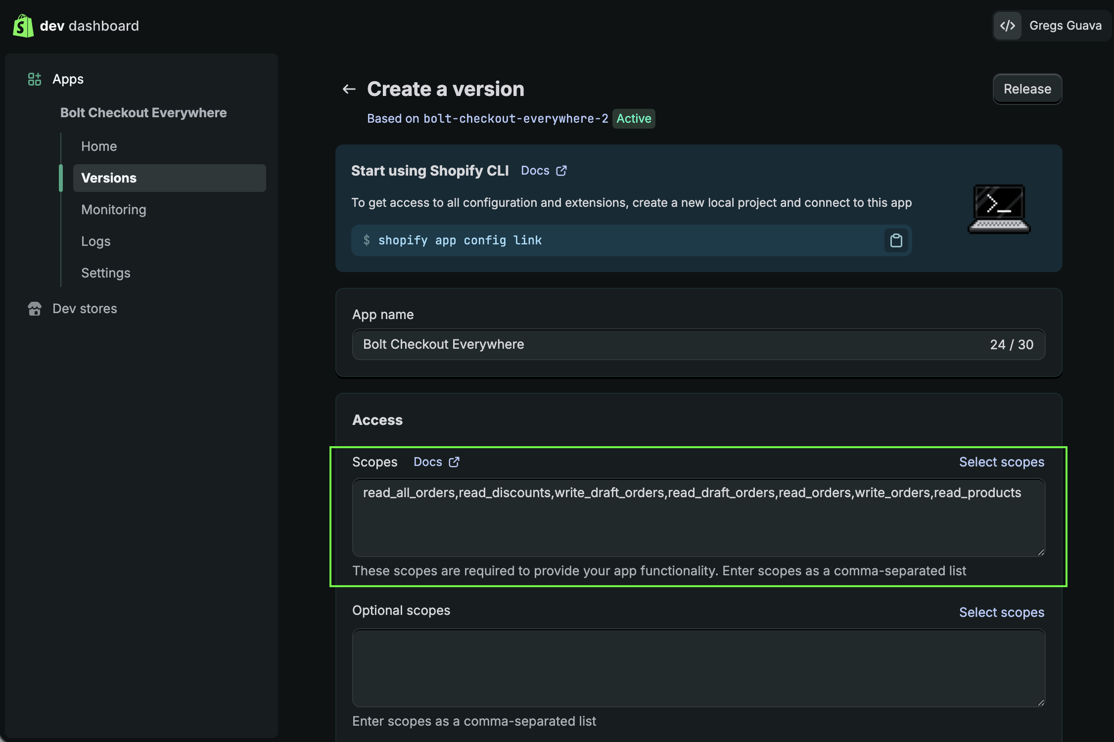The width and height of the screenshot is (1114, 742).
Task: Click Select scopes link for required Scopes
Action: pyautogui.click(x=1001, y=462)
